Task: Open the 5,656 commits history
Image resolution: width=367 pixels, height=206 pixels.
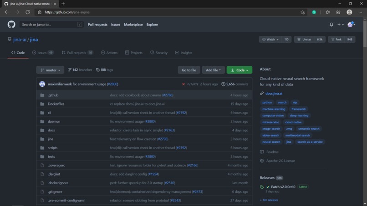Action: point(235,84)
